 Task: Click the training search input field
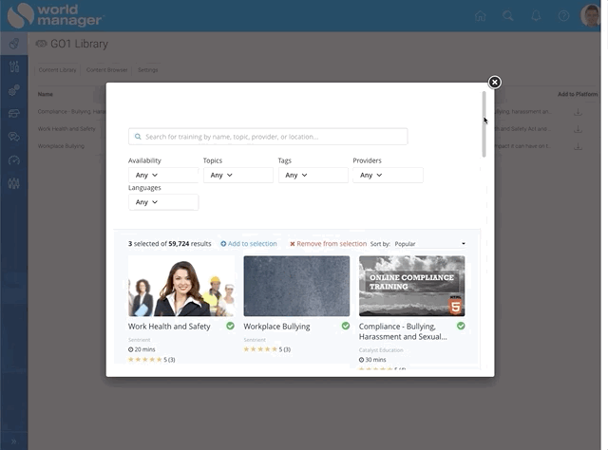click(x=268, y=137)
